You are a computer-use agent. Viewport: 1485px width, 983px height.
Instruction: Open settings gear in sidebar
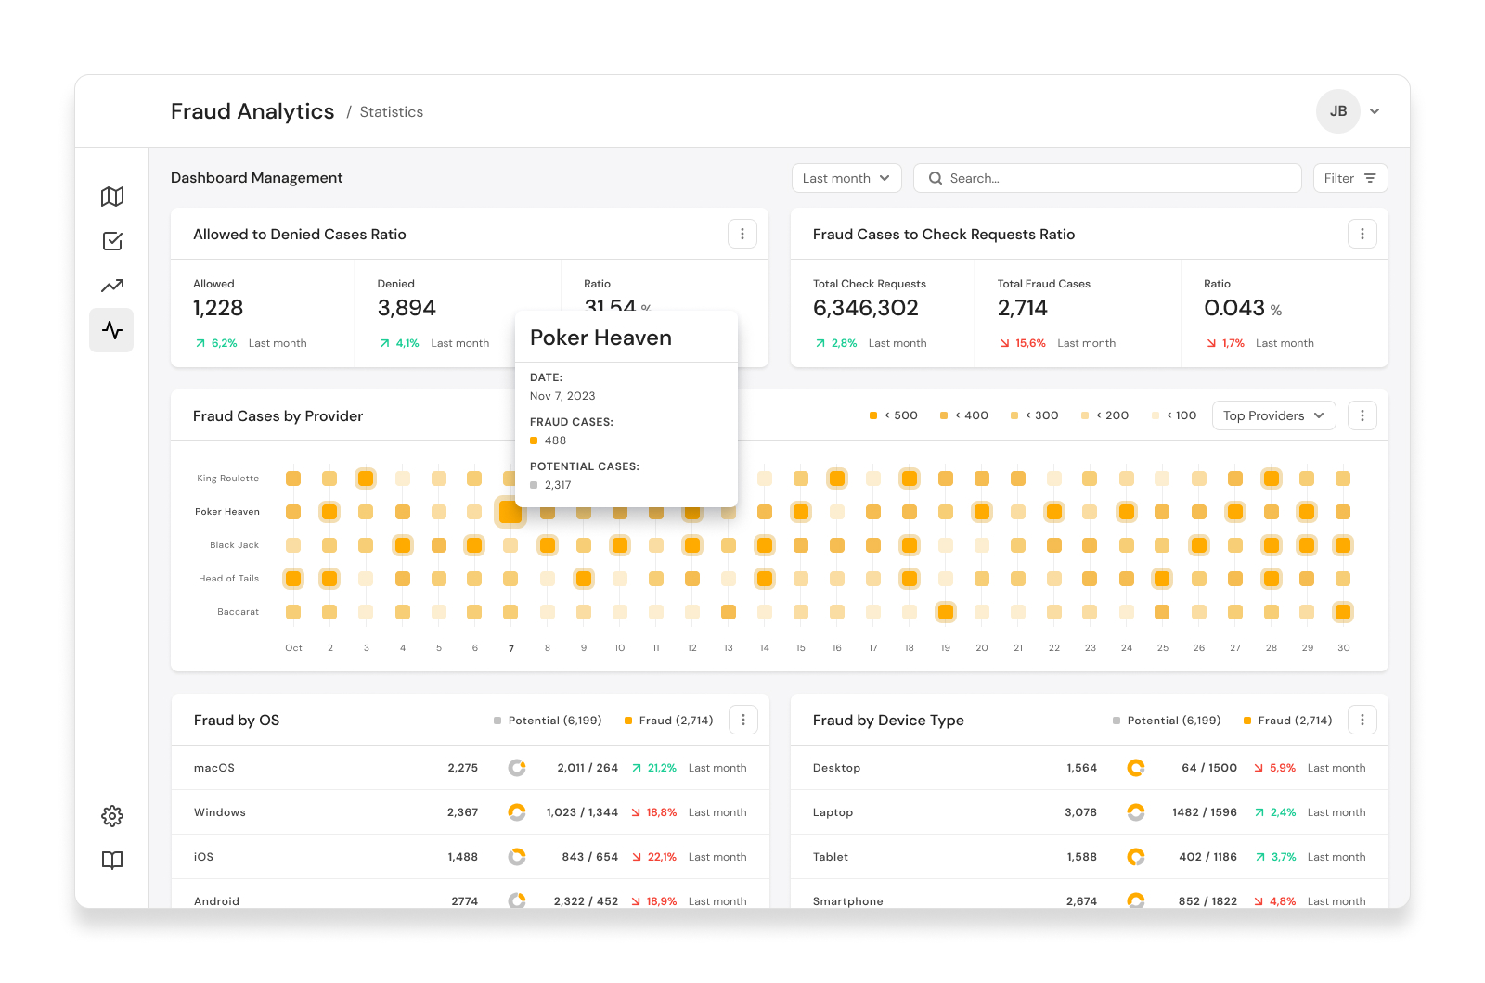pos(112,816)
